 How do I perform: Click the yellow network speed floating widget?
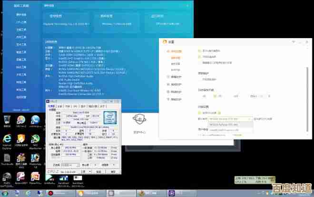pyautogui.click(x=255, y=180)
